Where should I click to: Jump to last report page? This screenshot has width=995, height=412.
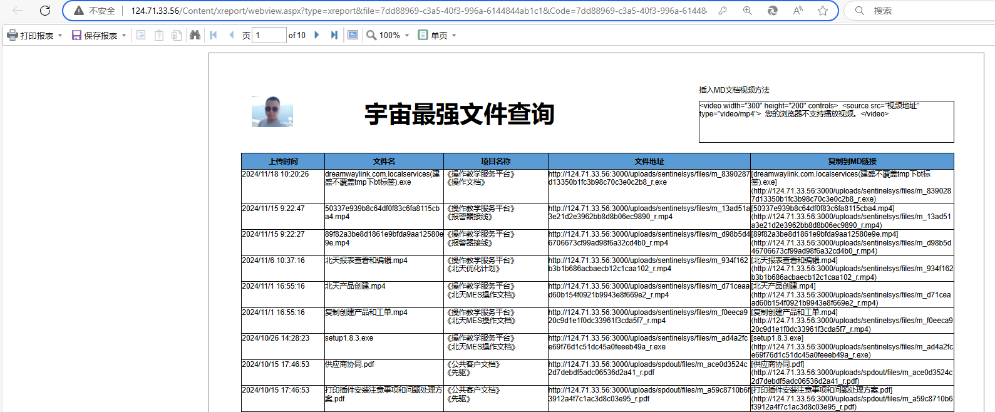pyautogui.click(x=334, y=35)
